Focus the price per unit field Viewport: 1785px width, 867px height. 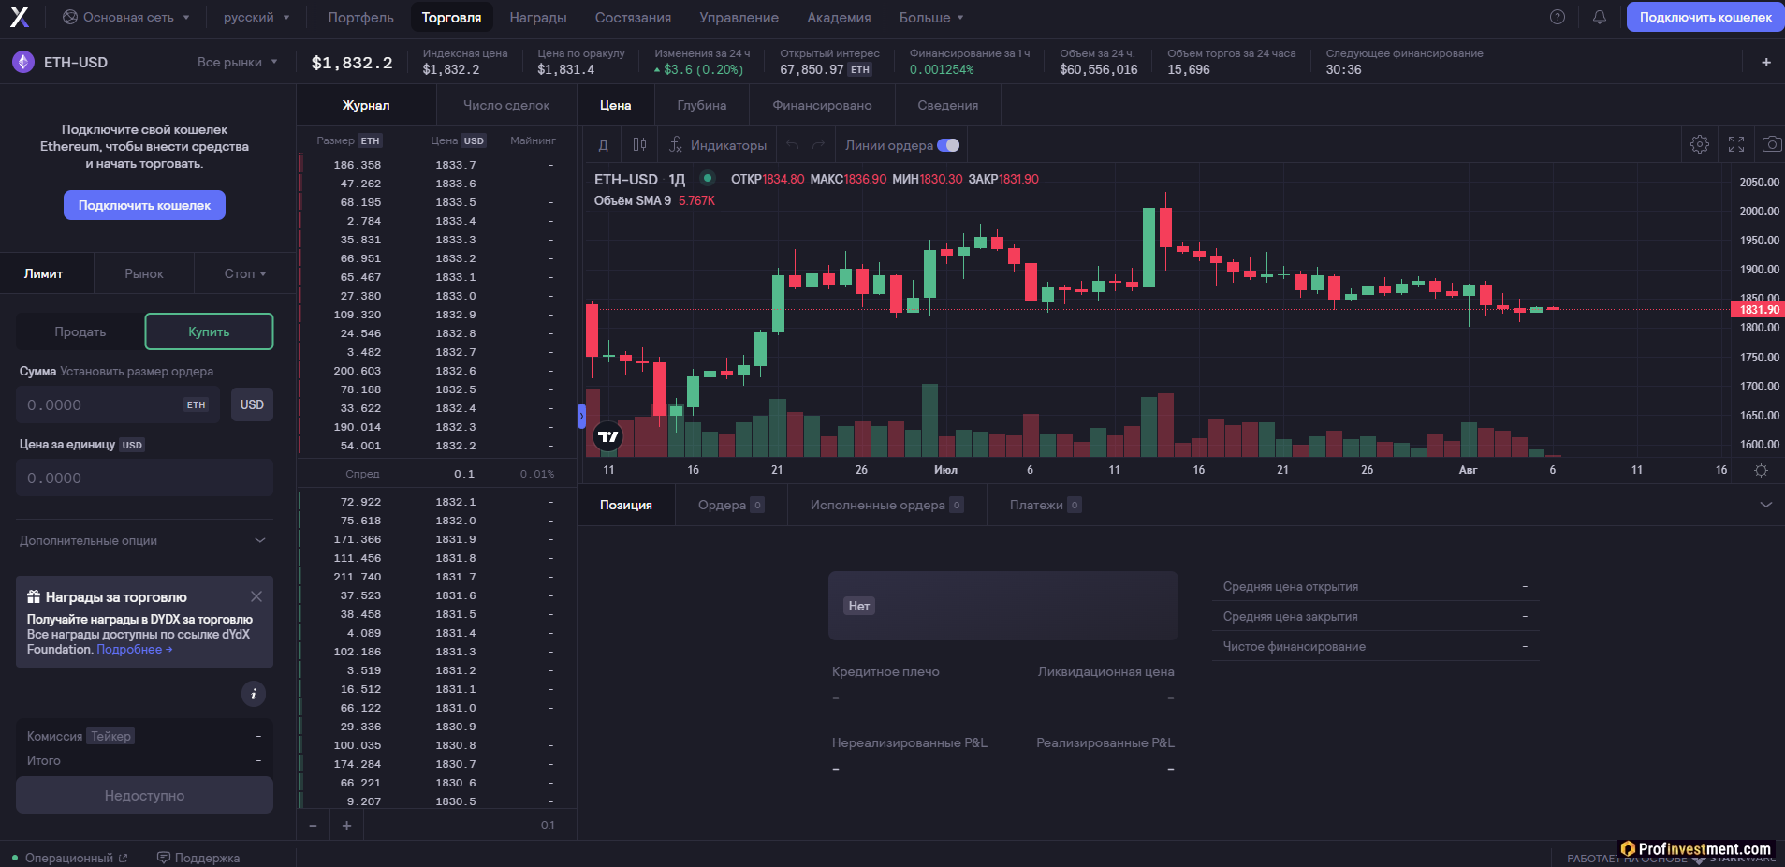point(144,478)
